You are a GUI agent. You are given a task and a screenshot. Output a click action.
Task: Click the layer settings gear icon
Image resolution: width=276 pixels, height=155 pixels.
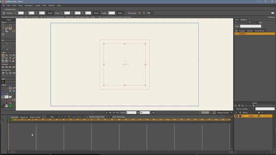pyautogui.click(x=254, y=105)
